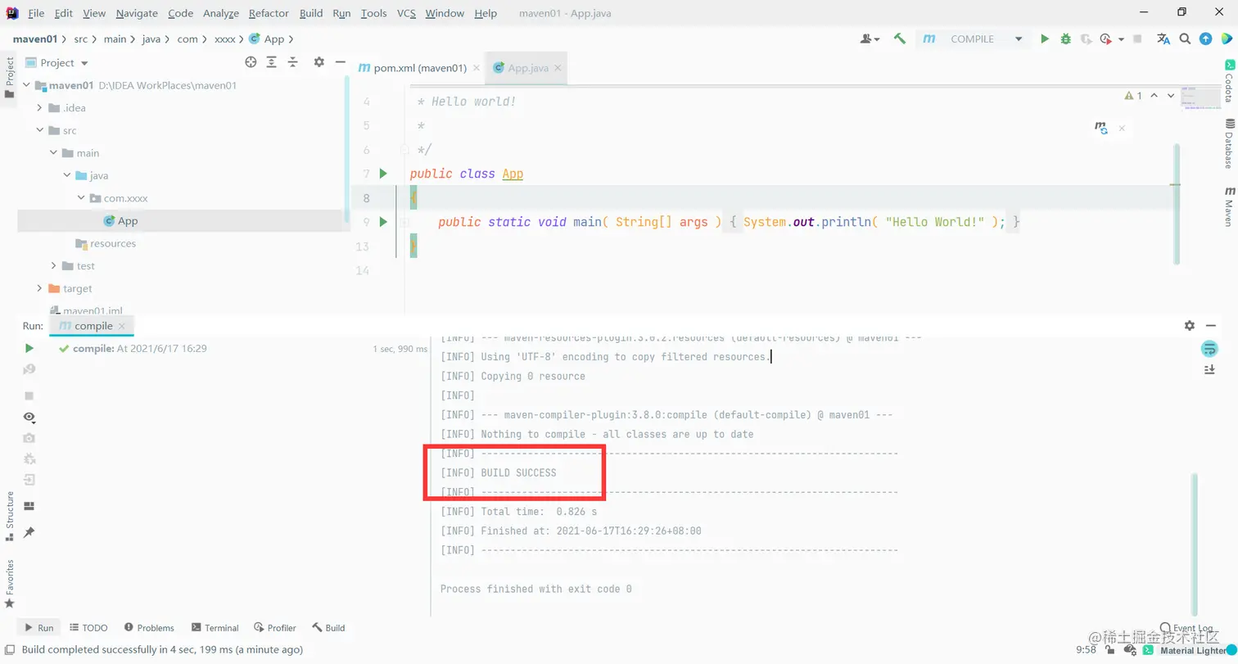Screen dimensions: 1238x664
Task: Click the pin tab icon in Run panel
Action: [29, 532]
